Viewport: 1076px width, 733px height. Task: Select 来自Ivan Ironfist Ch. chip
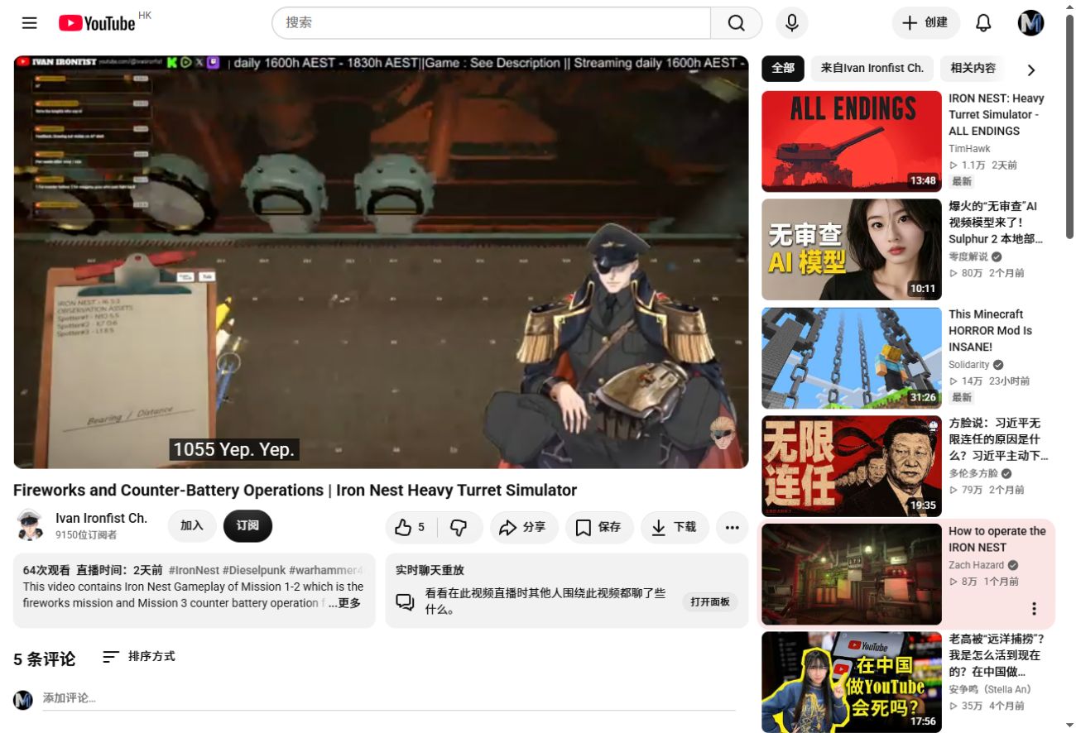(x=872, y=69)
